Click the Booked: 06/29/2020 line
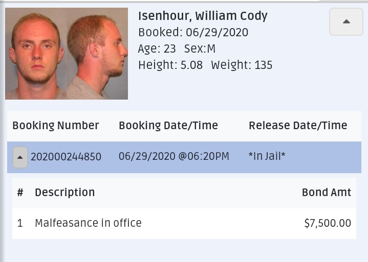 [193, 32]
